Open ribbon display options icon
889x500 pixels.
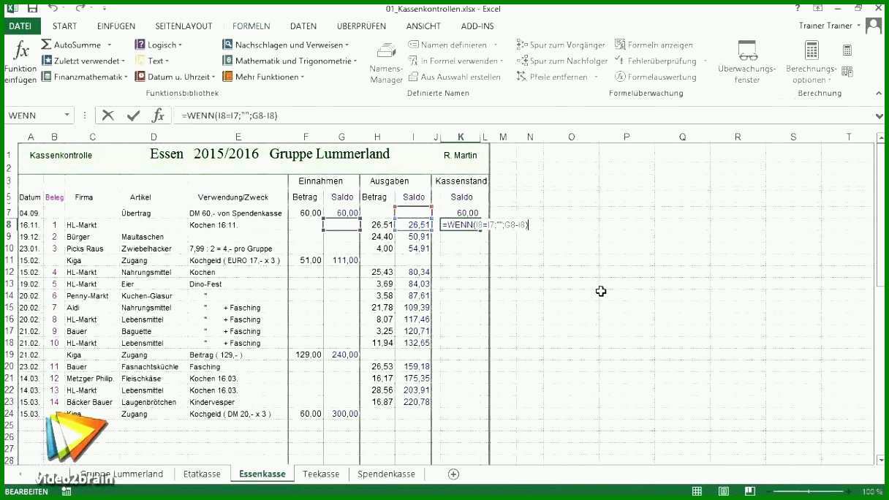[817, 8]
